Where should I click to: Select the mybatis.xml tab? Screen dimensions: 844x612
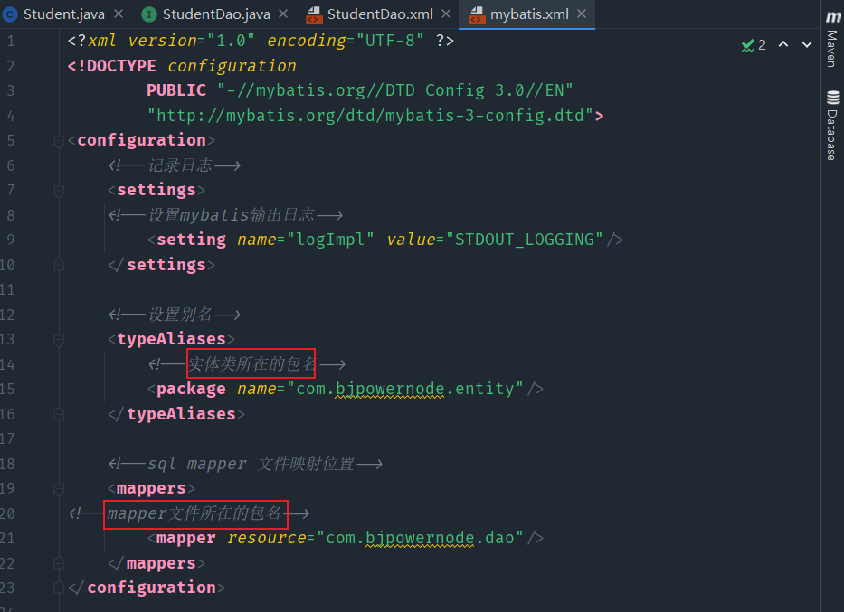[x=528, y=14]
